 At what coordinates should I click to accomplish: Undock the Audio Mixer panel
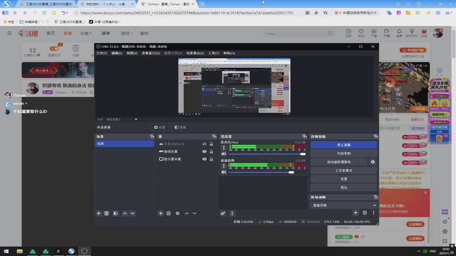pyautogui.click(x=304, y=137)
